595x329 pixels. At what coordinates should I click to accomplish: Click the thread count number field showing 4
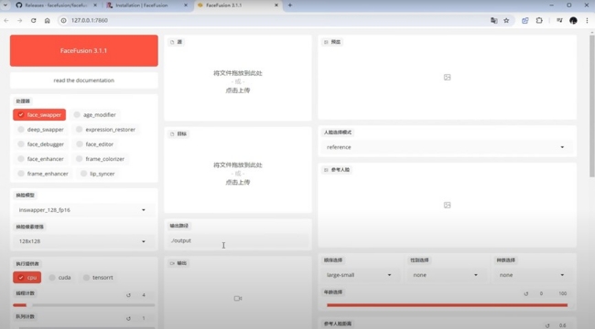click(144, 295)
